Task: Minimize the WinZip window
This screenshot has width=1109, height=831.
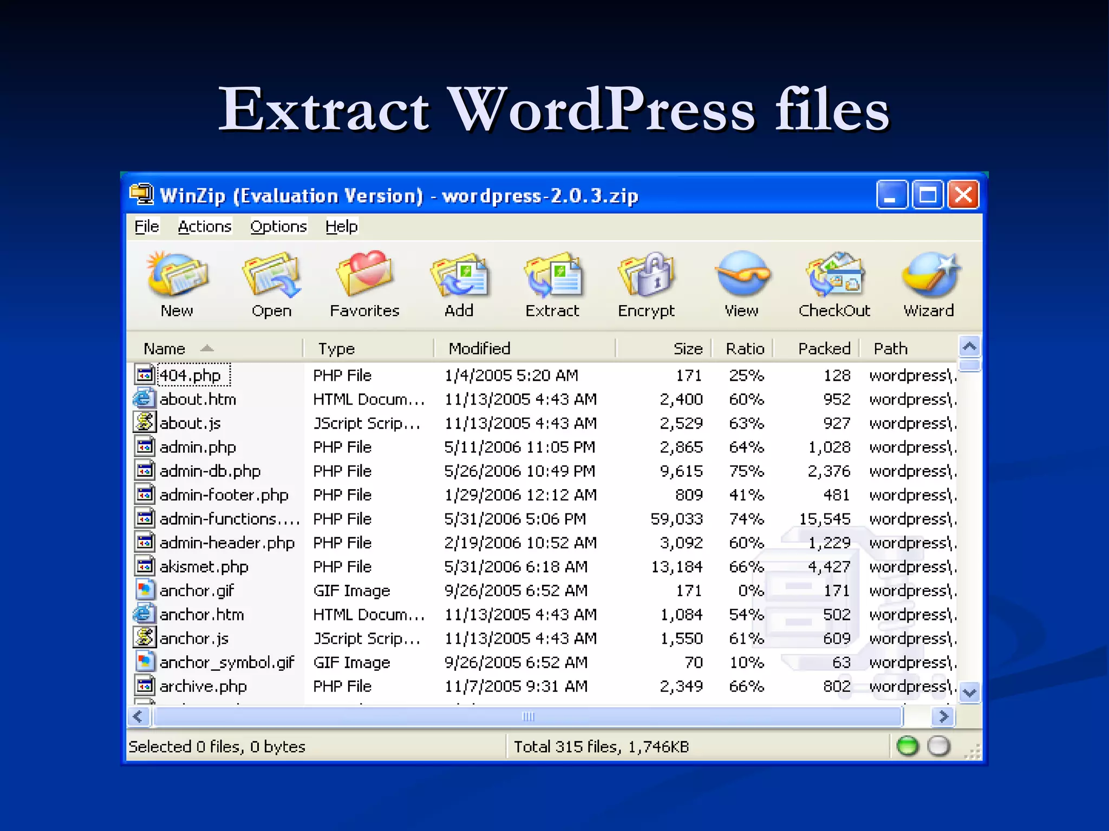Action: pos(892,195)
